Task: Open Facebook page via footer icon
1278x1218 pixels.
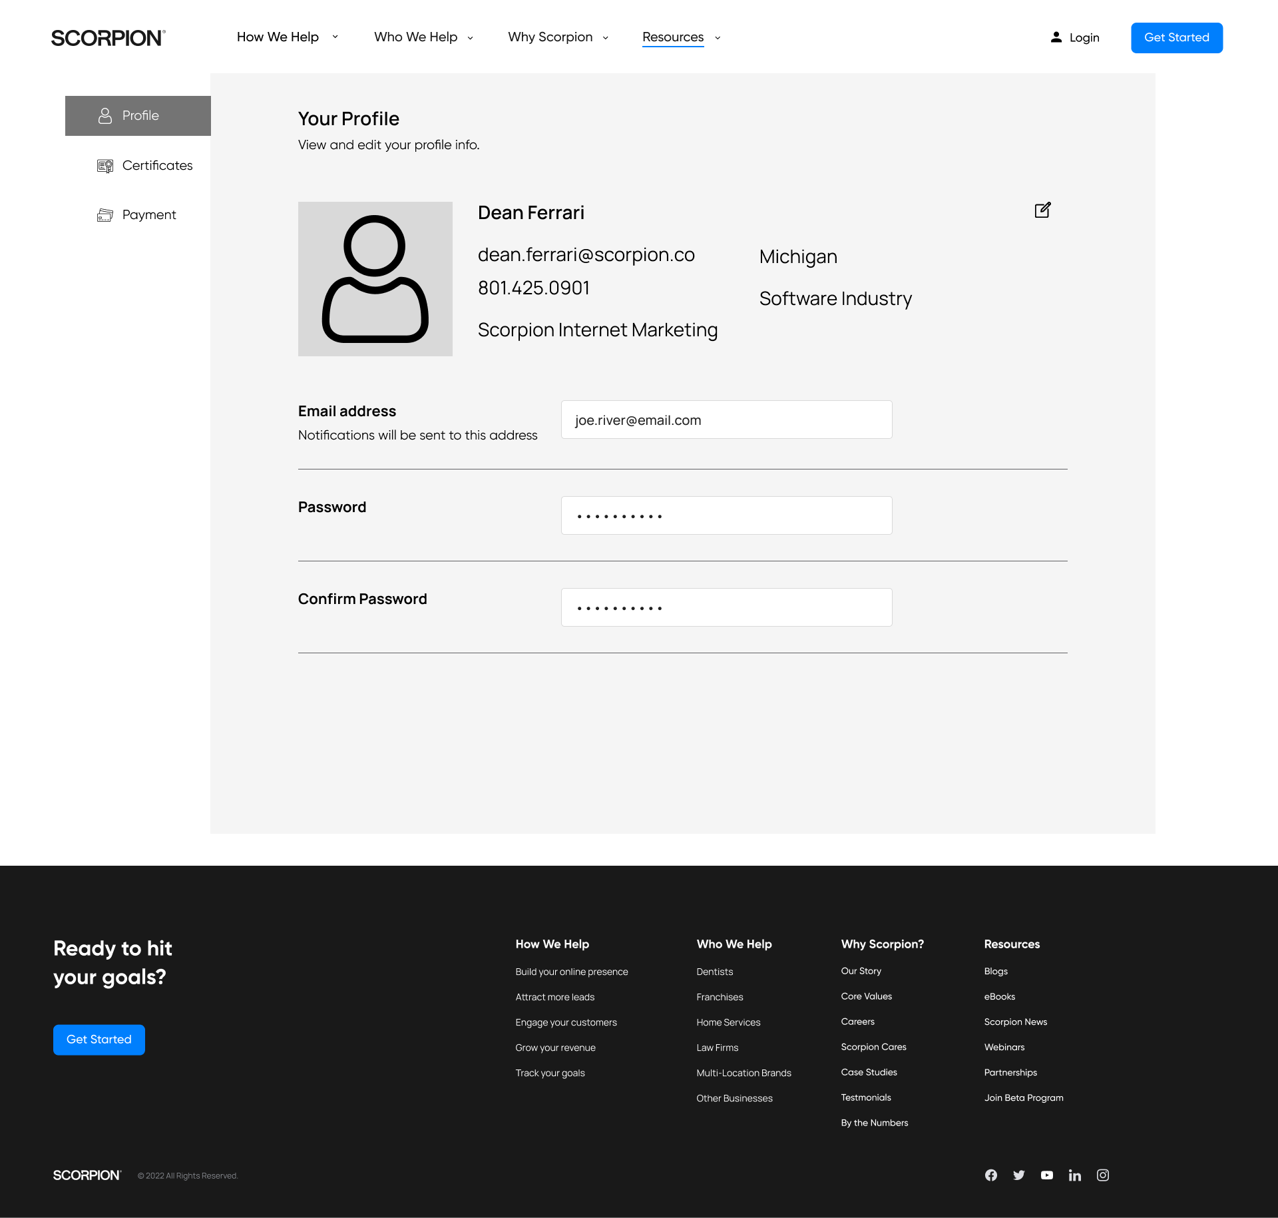Action: click(991, 1175)
